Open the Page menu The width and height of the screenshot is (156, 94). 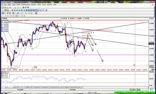9,4
